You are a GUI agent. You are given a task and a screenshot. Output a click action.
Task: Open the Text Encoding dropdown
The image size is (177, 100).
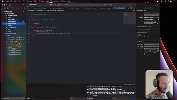pos(152,44)
